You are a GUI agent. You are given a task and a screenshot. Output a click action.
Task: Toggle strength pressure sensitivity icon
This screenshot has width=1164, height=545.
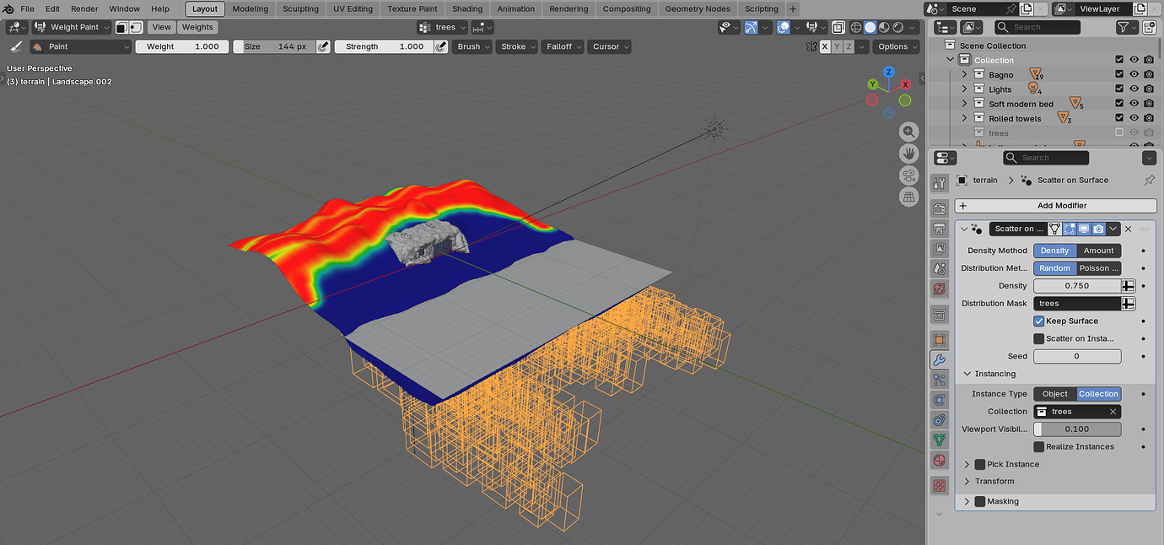pyautogui.click(x=440, y=46)
